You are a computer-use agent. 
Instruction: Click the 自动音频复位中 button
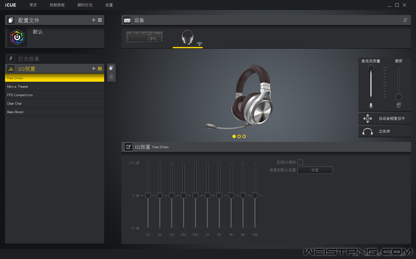385,118
